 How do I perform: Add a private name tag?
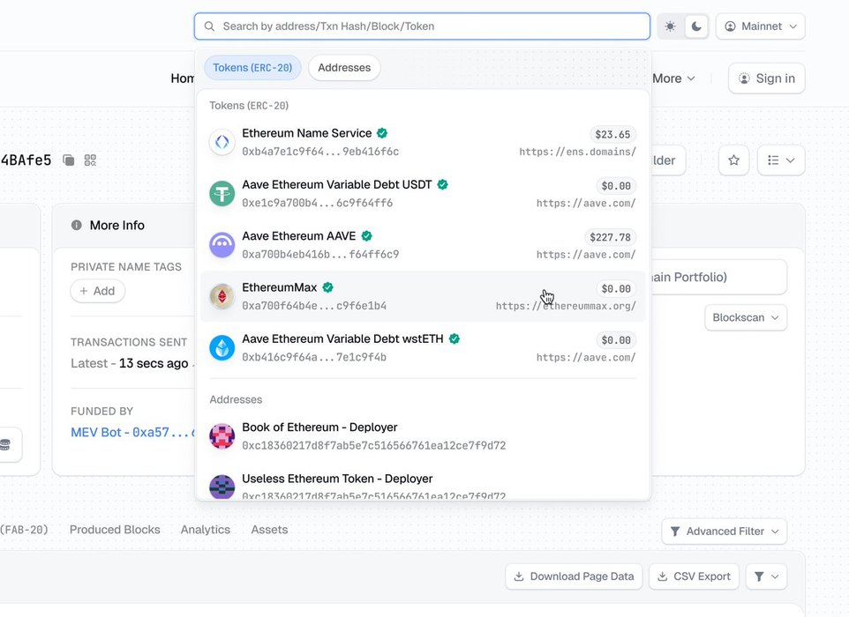(97, 291)
